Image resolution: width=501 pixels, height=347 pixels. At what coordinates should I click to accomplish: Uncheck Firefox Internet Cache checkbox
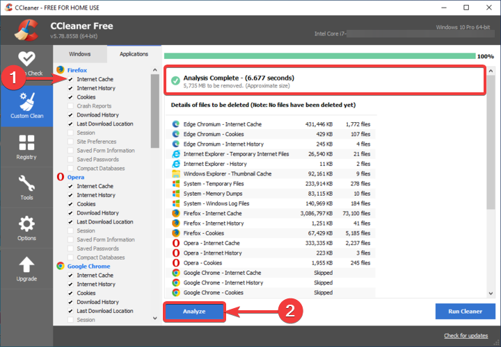(70, 79)
